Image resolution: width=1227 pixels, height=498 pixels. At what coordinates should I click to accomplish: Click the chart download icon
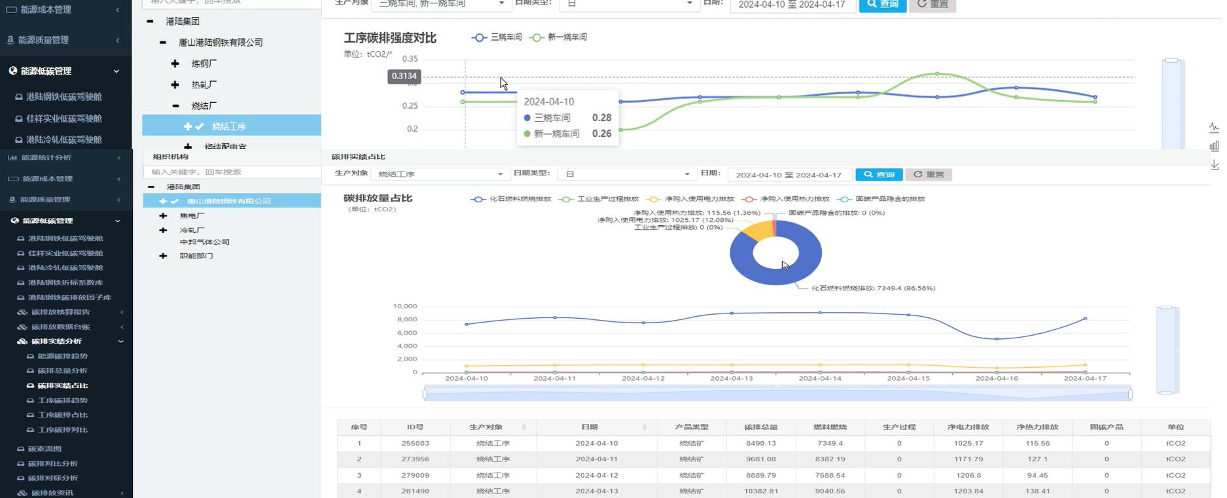1214,165
